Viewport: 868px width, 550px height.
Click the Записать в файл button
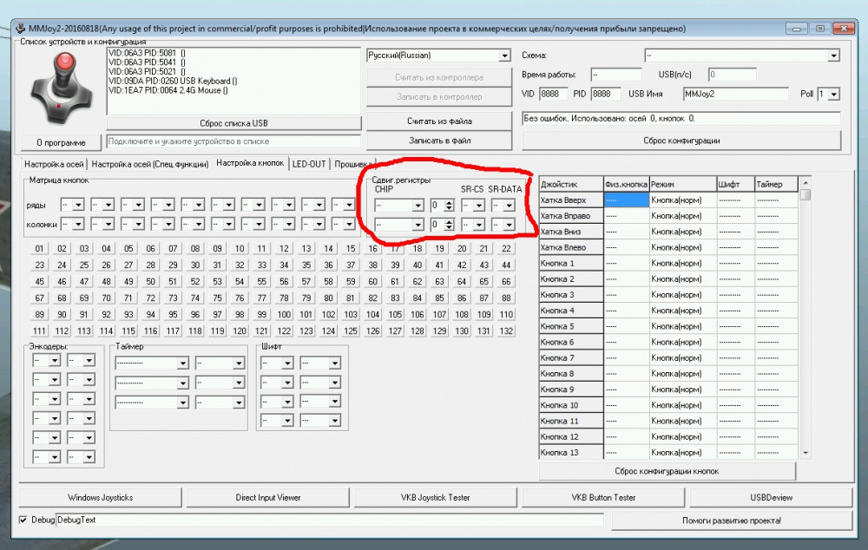pyautogui.click(x=439, y=140)
